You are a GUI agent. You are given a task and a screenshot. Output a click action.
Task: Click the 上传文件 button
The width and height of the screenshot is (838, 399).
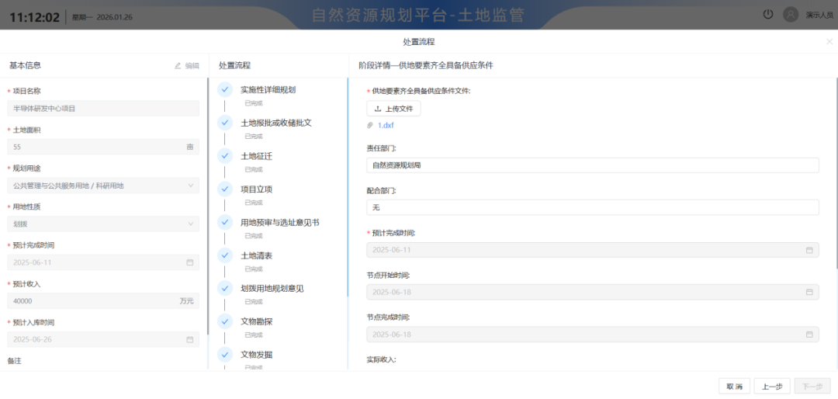tap(393, 109)
